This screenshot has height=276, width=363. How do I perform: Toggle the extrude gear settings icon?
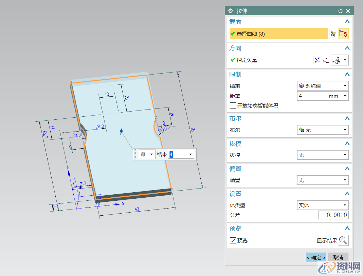(231, 11)
